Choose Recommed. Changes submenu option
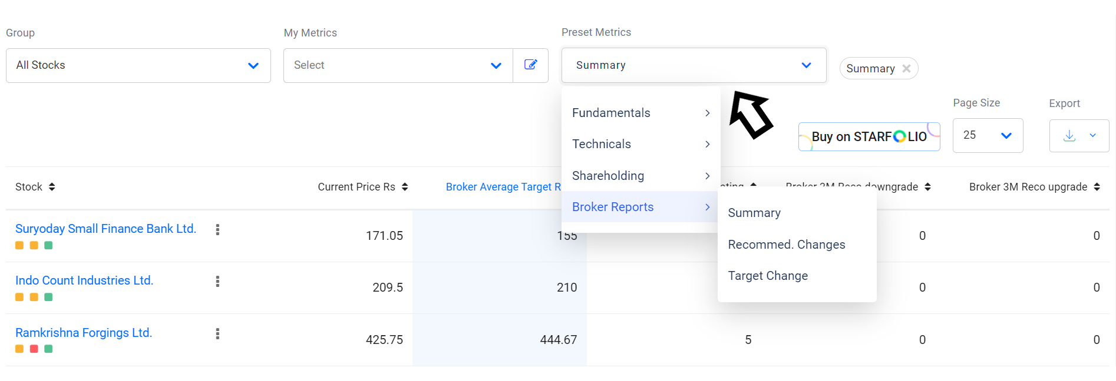Screen dimensions: 1116x381 (787, 245)
